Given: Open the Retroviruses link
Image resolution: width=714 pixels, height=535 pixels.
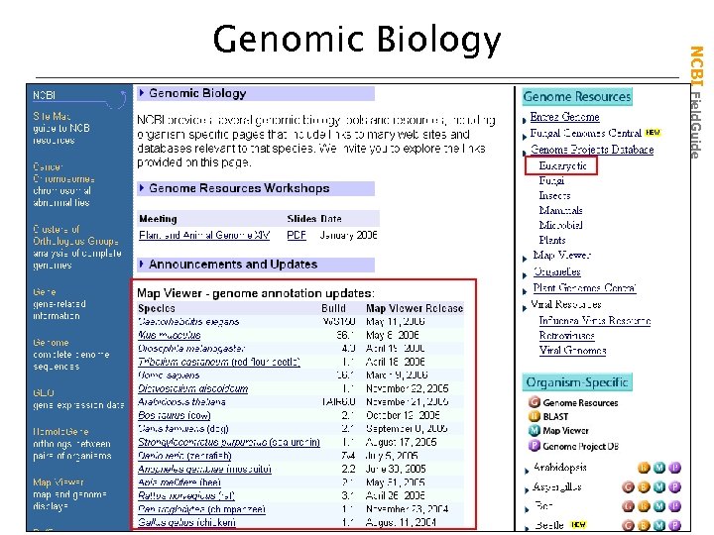Looking at the screenshot, I should point(566,336).
